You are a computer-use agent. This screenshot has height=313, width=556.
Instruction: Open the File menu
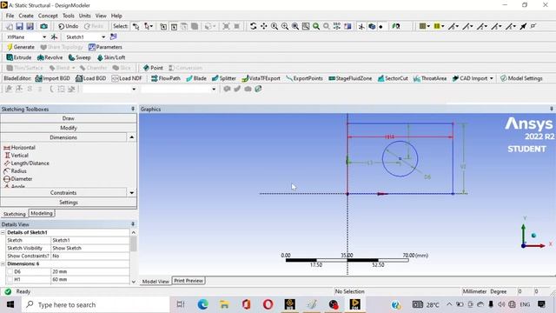(x=10, y=16)
